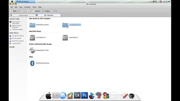The width and height of the screenshot is (180, 101).
Task: Click the black Apple icon in dock
Action: [48, 95]
